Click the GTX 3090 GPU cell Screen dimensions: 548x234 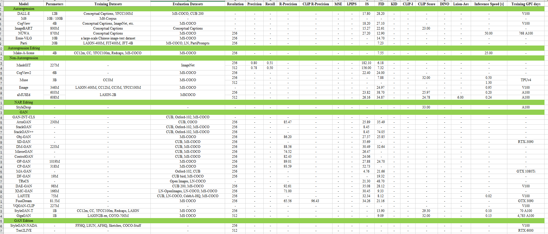[x=526, y=201]
